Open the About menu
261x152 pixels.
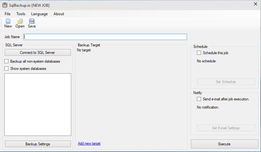pos(59,14)
